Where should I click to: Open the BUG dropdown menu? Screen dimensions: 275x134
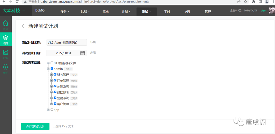pos(85,12)
